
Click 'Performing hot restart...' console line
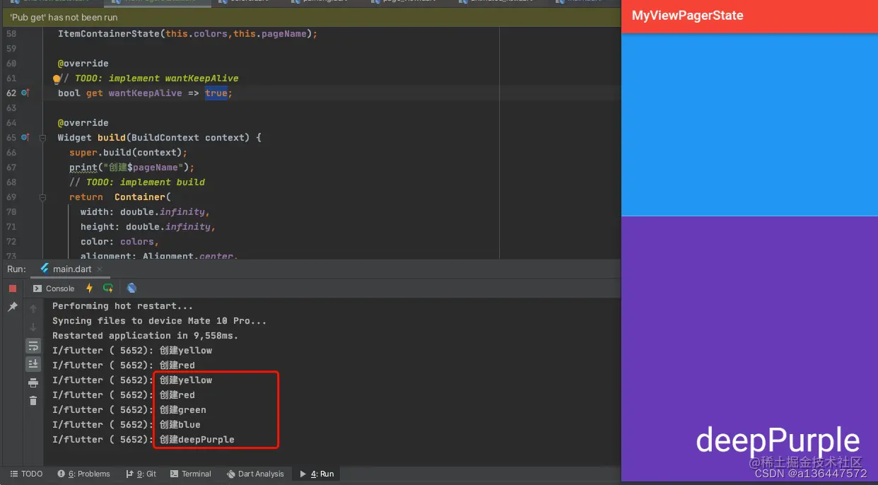pyautogui.click(x=123, y=306)
